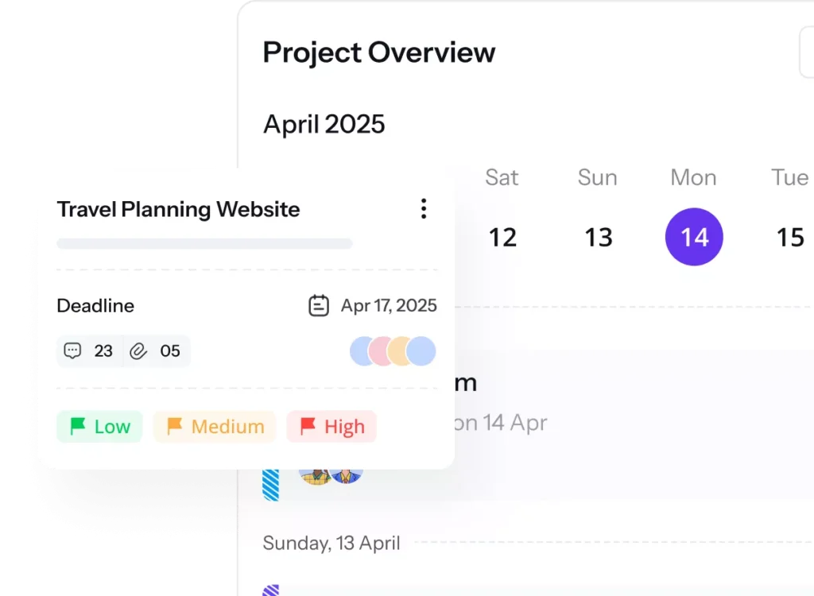Select the highlighted date 14

point(694,237)
